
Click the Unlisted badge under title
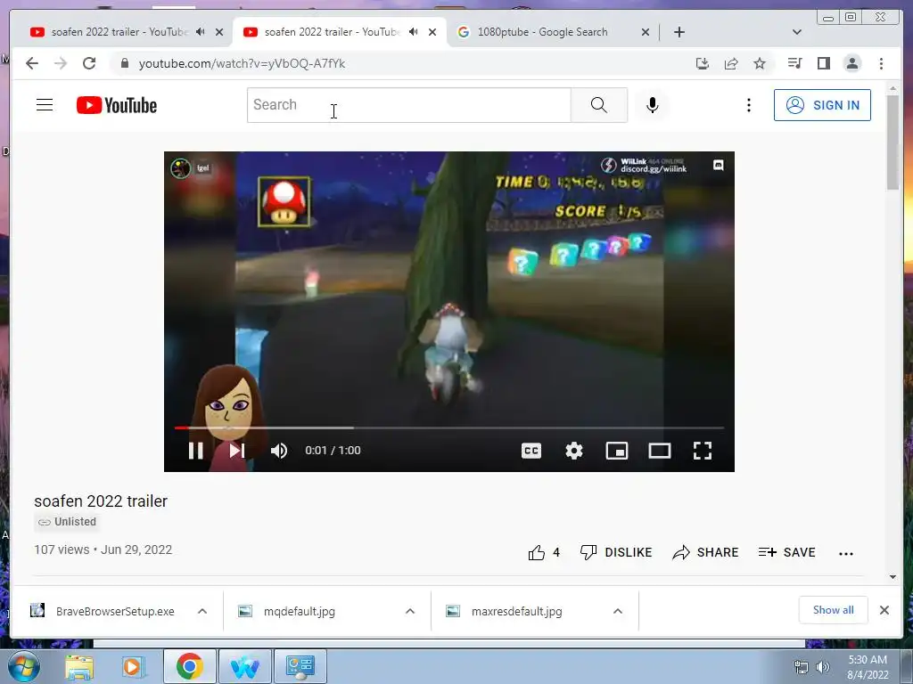(x=68, y=522)
